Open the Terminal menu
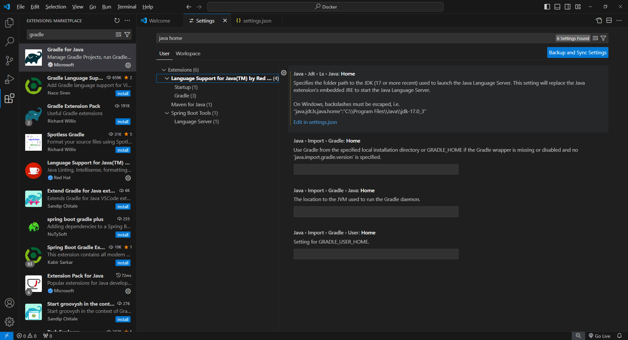The width and height of the screenshot is (628, 340). point(126,7)
